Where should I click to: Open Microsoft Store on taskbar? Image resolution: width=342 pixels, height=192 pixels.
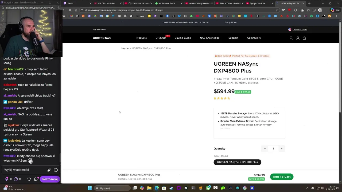164,188
